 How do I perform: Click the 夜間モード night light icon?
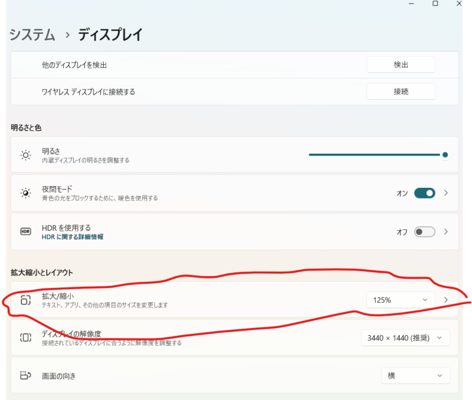click(x=25, y=193)
